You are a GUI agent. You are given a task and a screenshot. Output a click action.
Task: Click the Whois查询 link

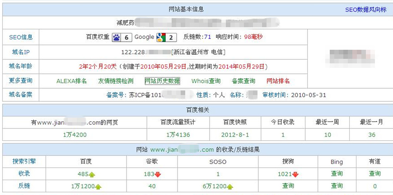(206, 81)
